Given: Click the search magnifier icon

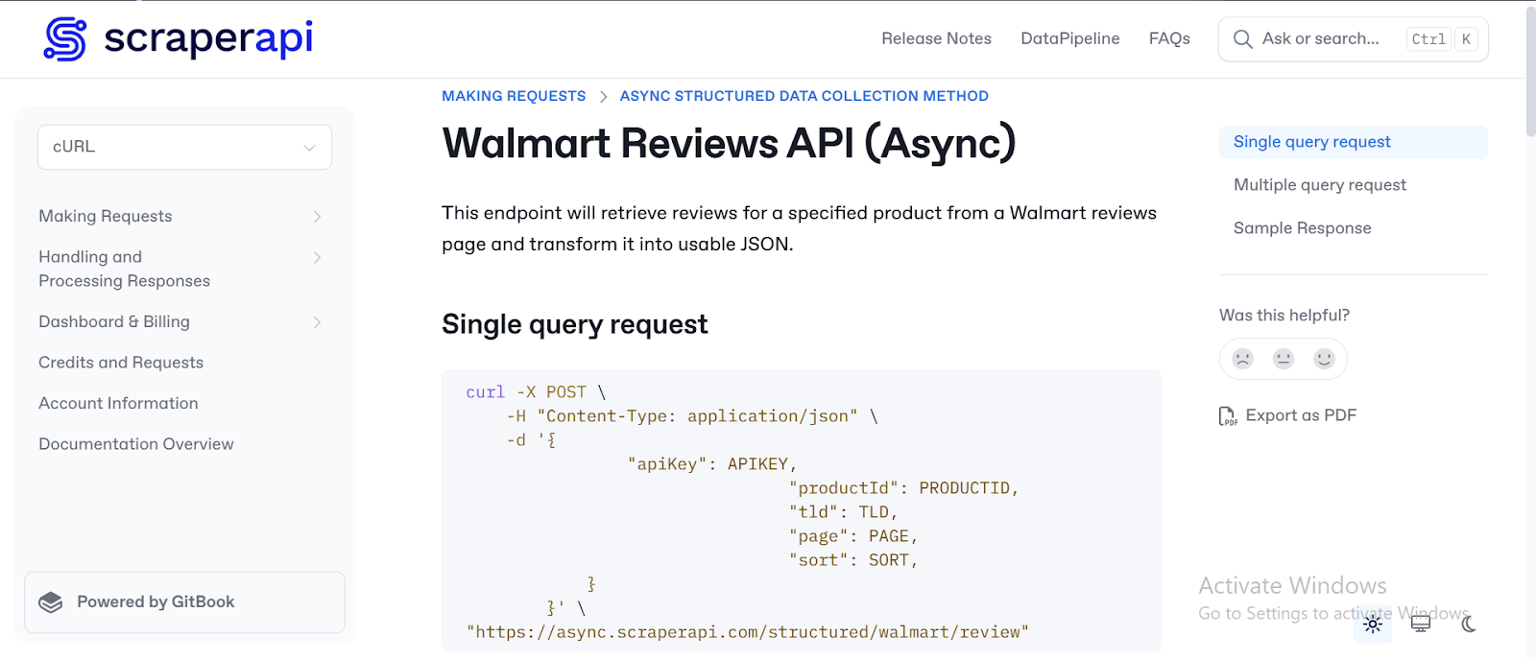Looking at the screenshot, I should [x=1242, y=39].
